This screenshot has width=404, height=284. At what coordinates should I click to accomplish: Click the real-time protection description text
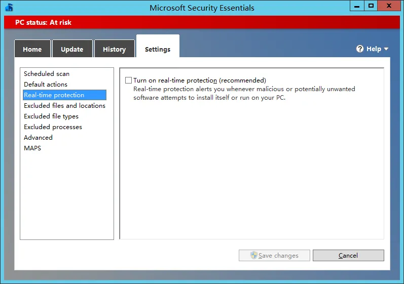click(244, 93)
